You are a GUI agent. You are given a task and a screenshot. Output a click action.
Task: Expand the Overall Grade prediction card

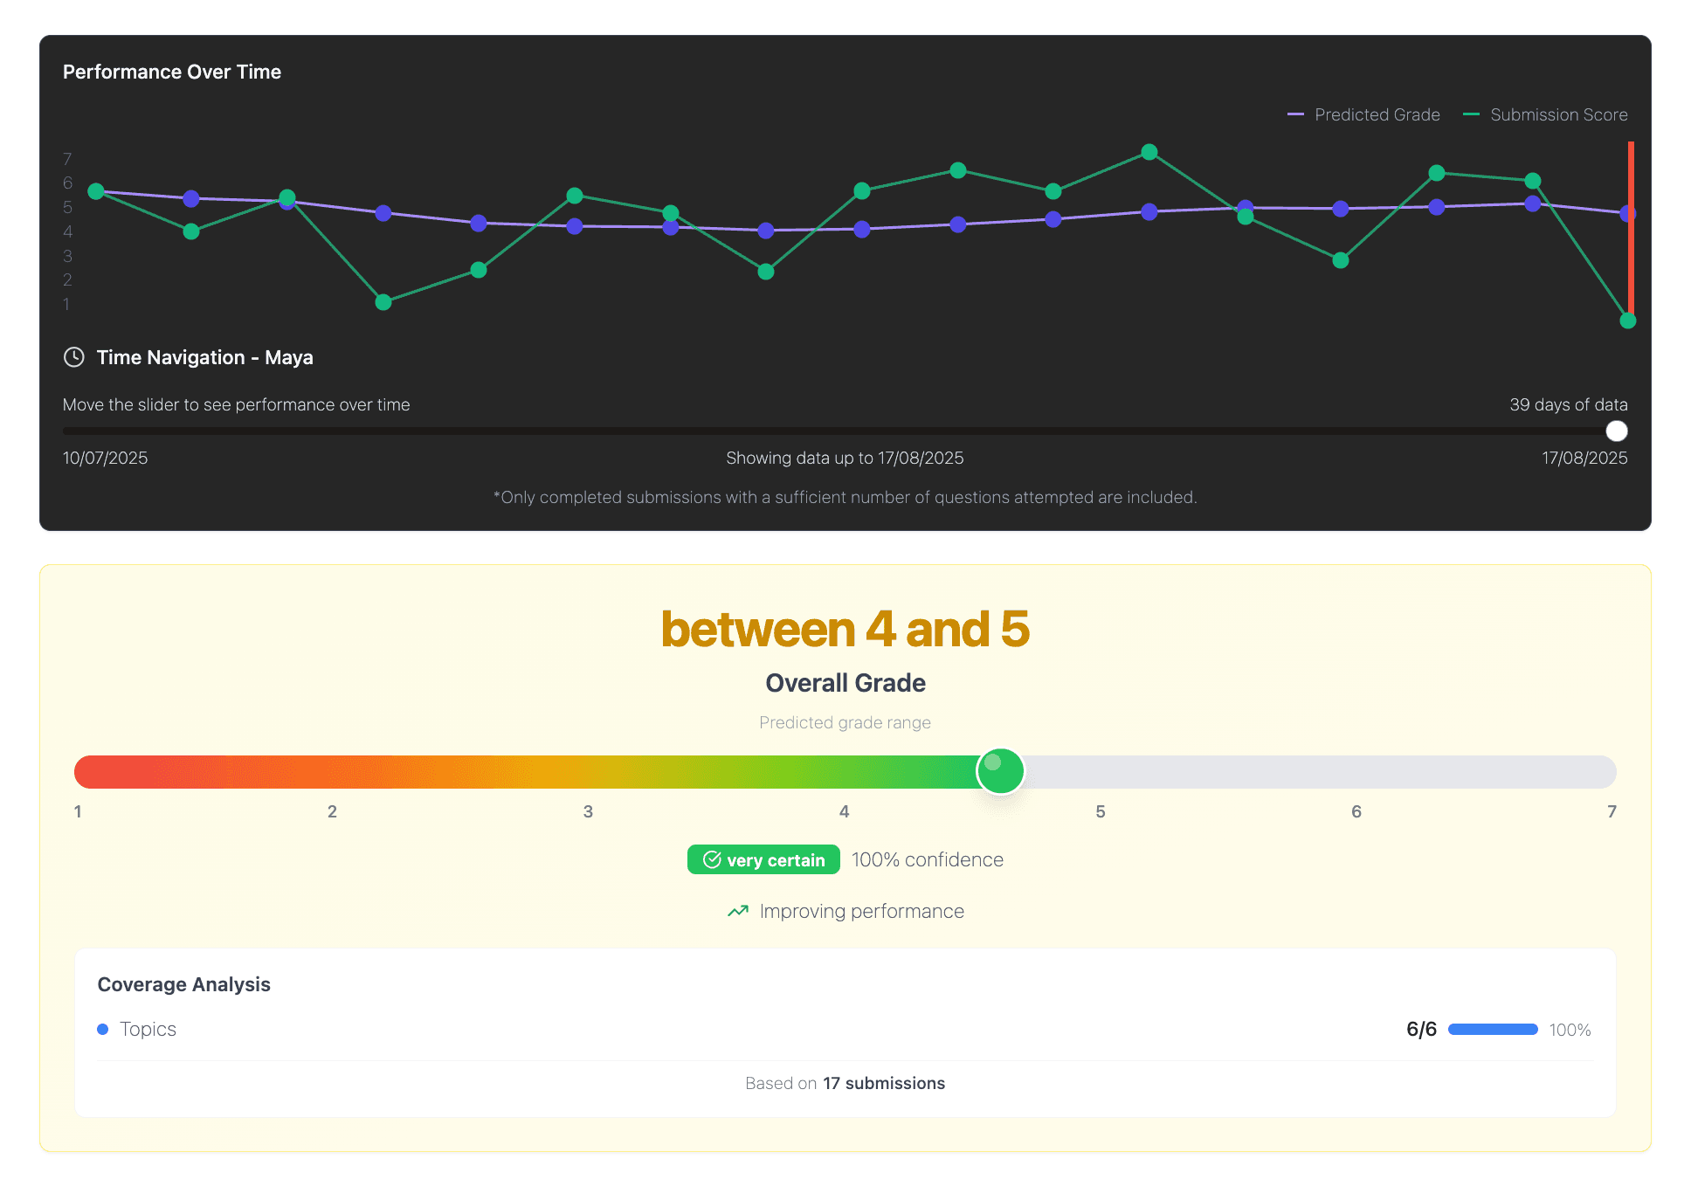coord(845,683)
